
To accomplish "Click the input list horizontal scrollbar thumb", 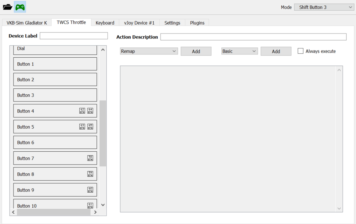I will (54, 212).
